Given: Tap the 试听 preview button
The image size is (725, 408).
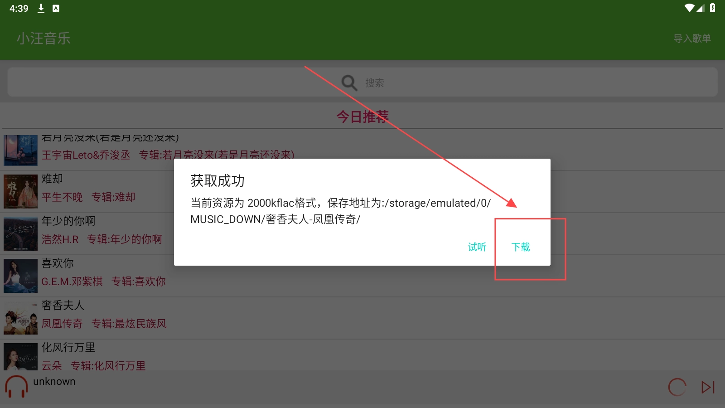Looking at the screenshot, I should (477, 247).
